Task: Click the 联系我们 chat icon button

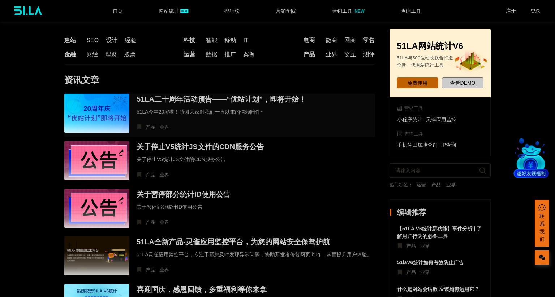Action: pyautogui.click(x=542, y=223)
